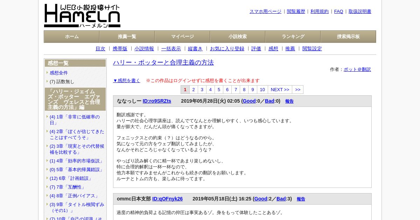
Task: Click お気に入り登録 link
Action: pos(227,49)
